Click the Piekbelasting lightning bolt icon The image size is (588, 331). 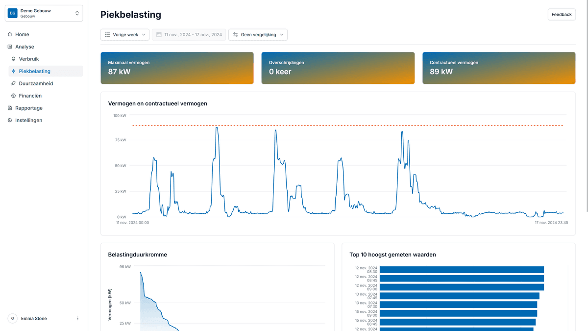point(14,71)
